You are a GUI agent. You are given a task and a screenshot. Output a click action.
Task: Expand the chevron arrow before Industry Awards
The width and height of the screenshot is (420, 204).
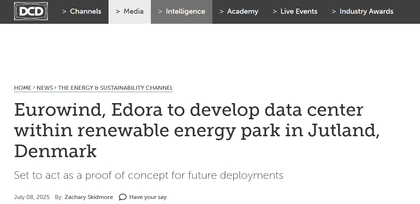334,12
